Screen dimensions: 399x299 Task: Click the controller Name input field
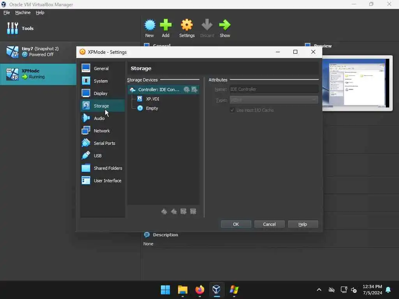274,89
